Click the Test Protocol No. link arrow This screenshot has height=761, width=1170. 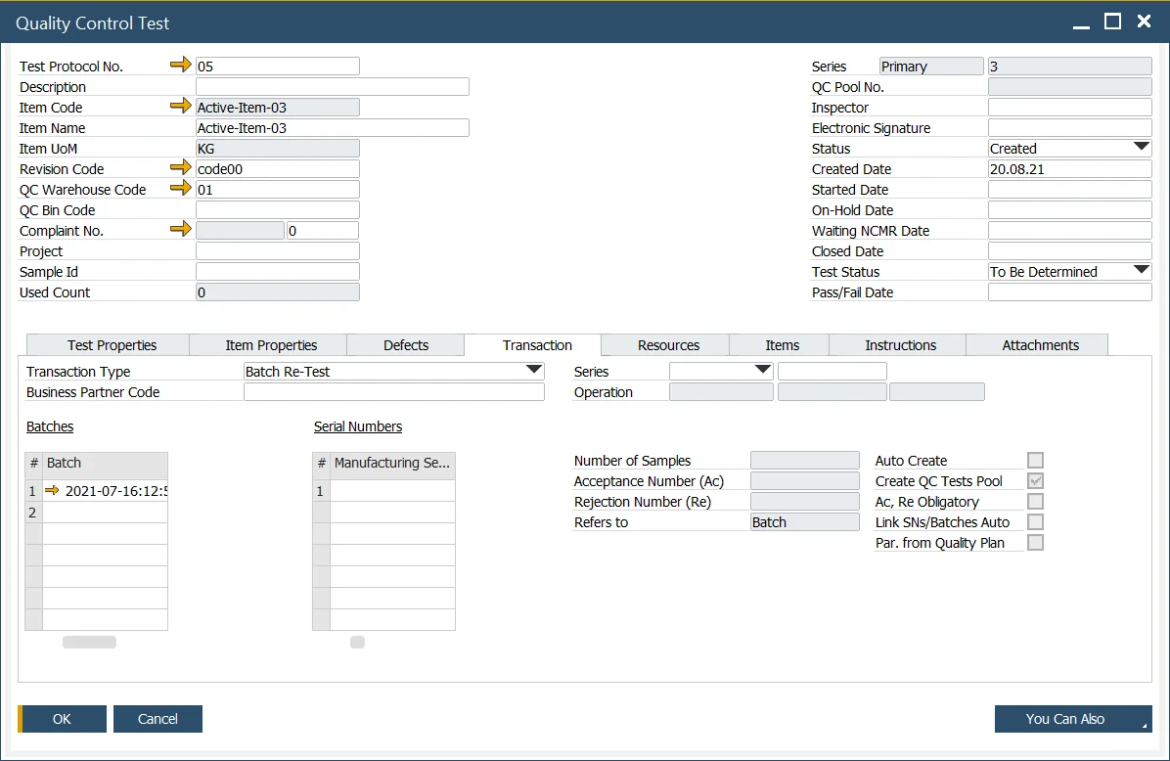[x=182, y=66]
